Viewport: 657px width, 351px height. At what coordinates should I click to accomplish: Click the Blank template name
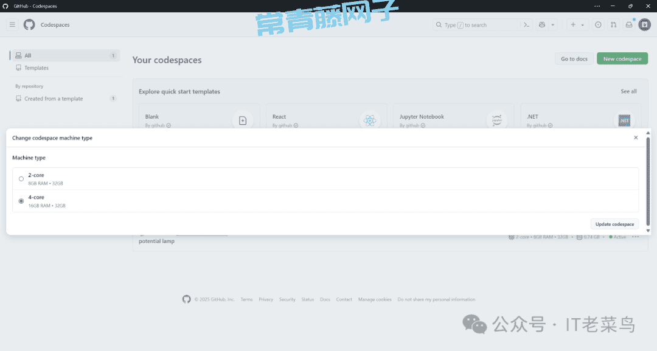click(151, 116)
